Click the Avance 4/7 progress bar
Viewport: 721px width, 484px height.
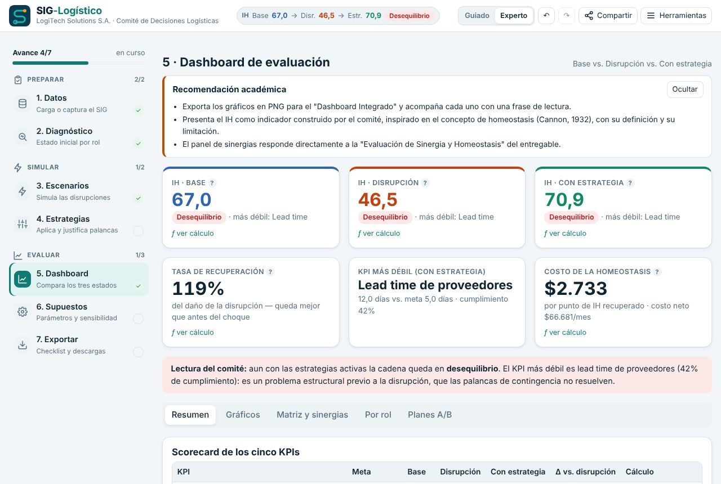pyautogui.click(x=79, y=63)
